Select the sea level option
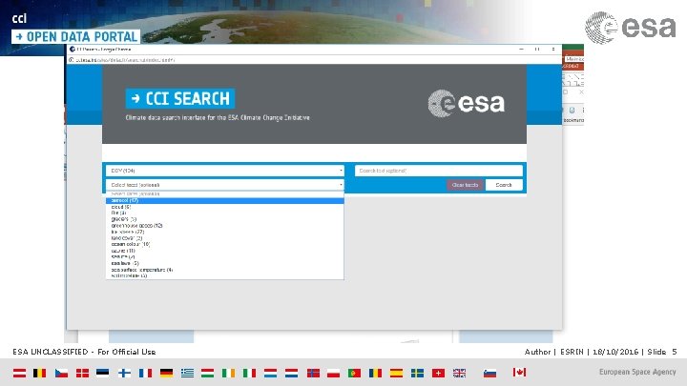 point(225,263)
